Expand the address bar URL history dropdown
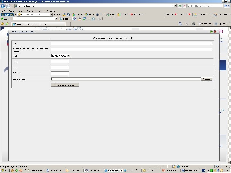Image resolution: width=231 pixels, height=173 pixels. (175, 6)
